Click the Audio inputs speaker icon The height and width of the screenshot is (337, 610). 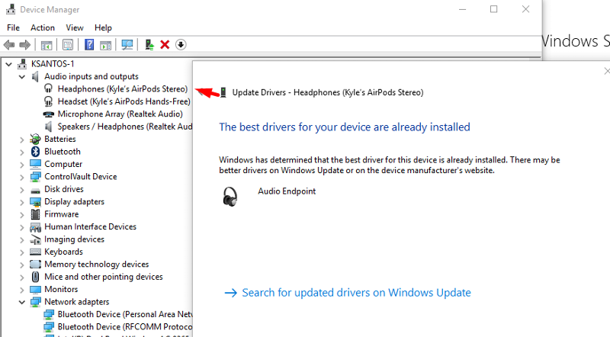pyautogui.click(x=35, y=77)
